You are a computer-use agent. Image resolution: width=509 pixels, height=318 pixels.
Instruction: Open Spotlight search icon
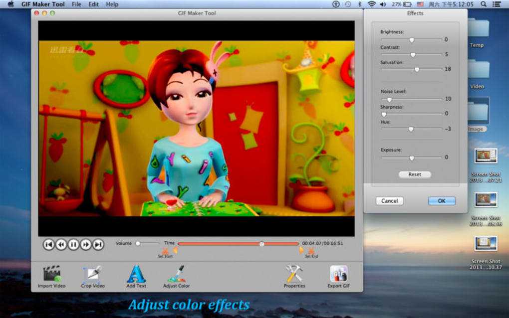(484, 4)
